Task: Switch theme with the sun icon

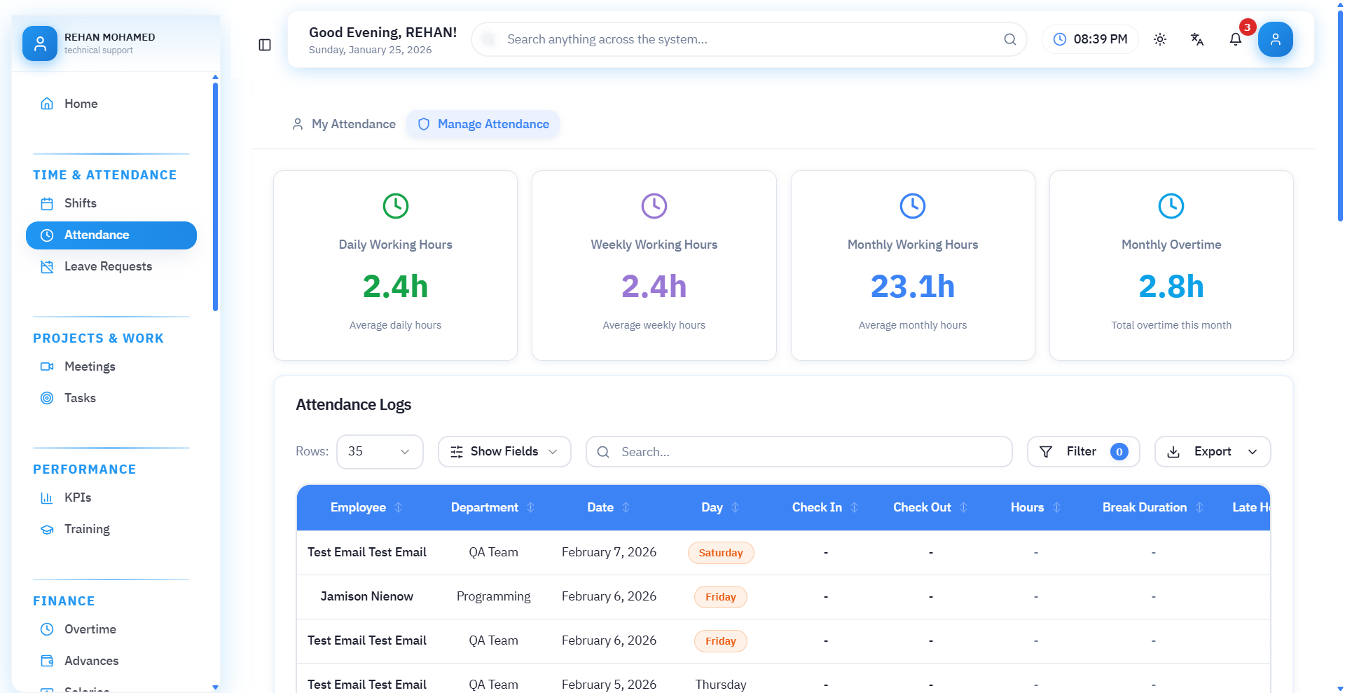Action: click(1160, 39)
